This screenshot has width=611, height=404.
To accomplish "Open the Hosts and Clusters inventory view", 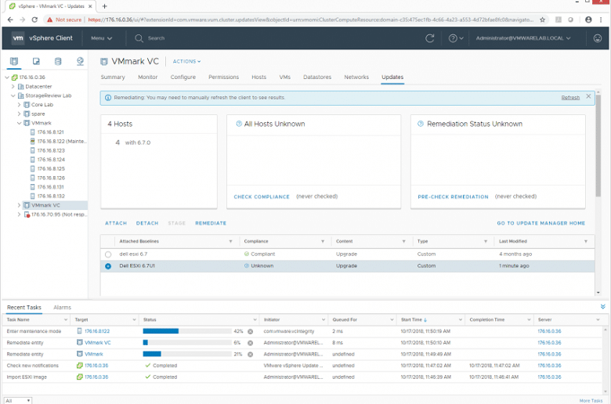I will click(x=14, y=61).
